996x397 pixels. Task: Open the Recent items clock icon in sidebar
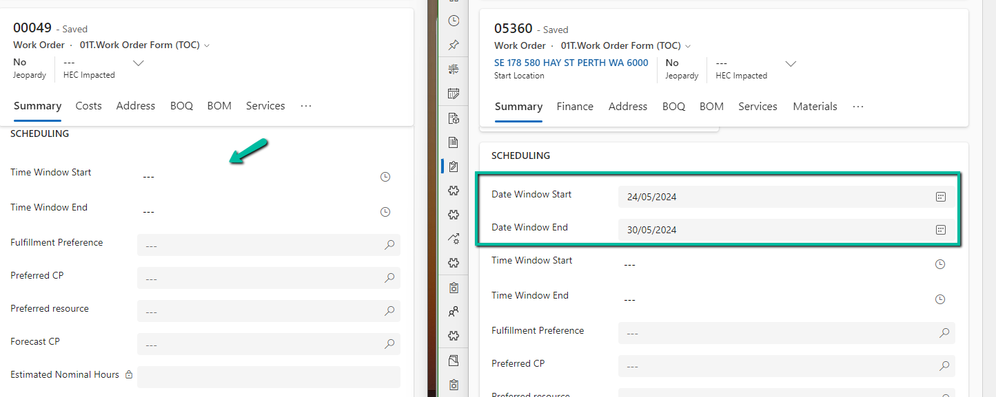coord(454,21)
